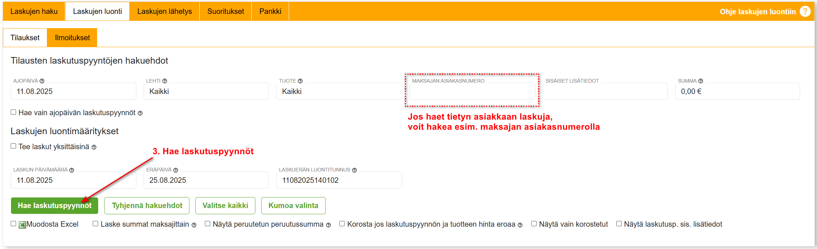Open the AJOPÄIVÄ date field
Screen dimensions: 817x249
click(73, 91)
